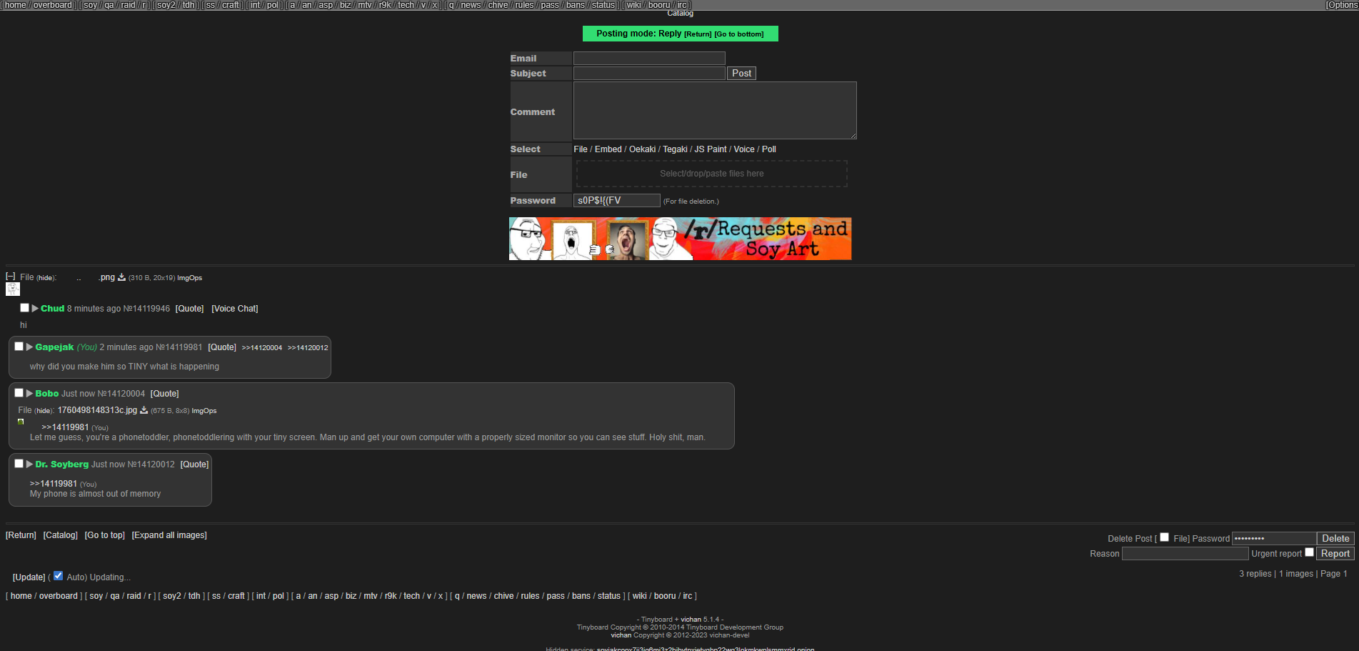Screen dimensions: 1359x651
Task: Click the Delete button
Action: pos(1335,539)
